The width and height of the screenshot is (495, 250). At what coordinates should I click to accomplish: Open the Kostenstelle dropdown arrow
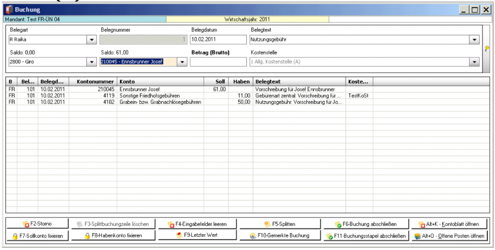(x=475, y=62)
